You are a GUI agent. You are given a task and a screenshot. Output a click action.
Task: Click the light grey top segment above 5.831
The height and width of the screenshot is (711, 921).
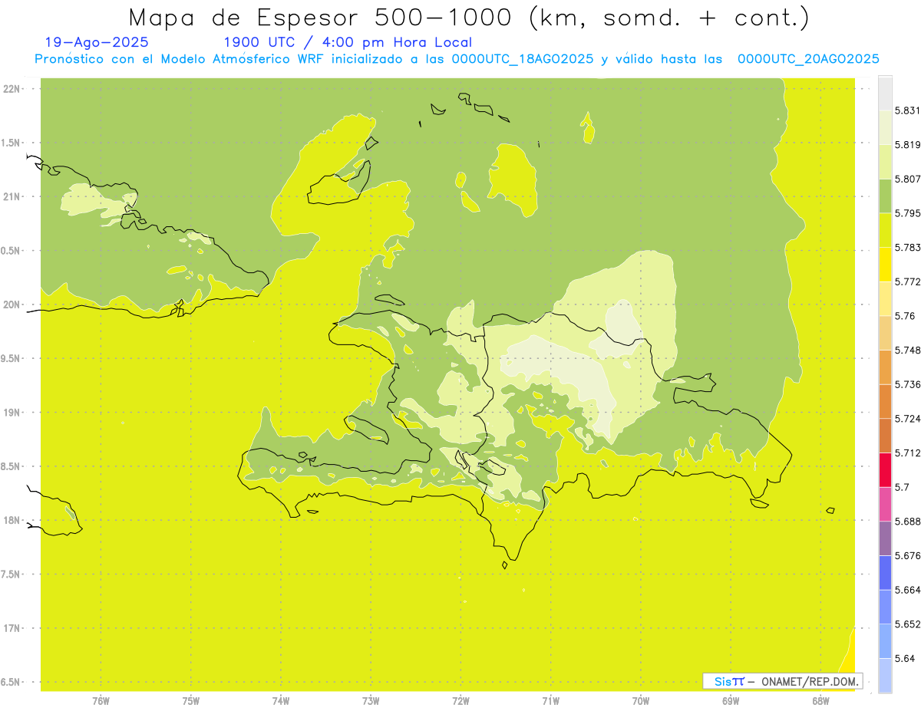[885, 94]
